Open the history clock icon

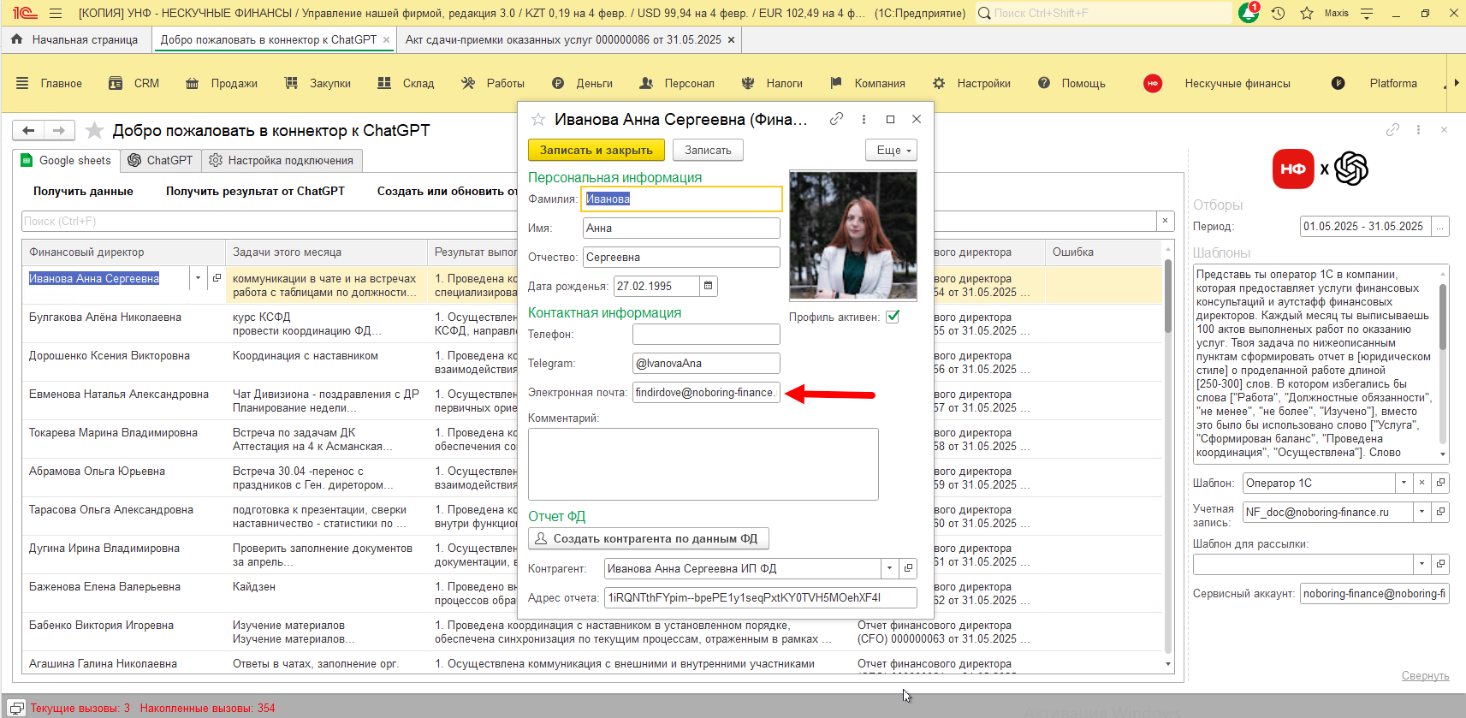(x=1278, y=14)
